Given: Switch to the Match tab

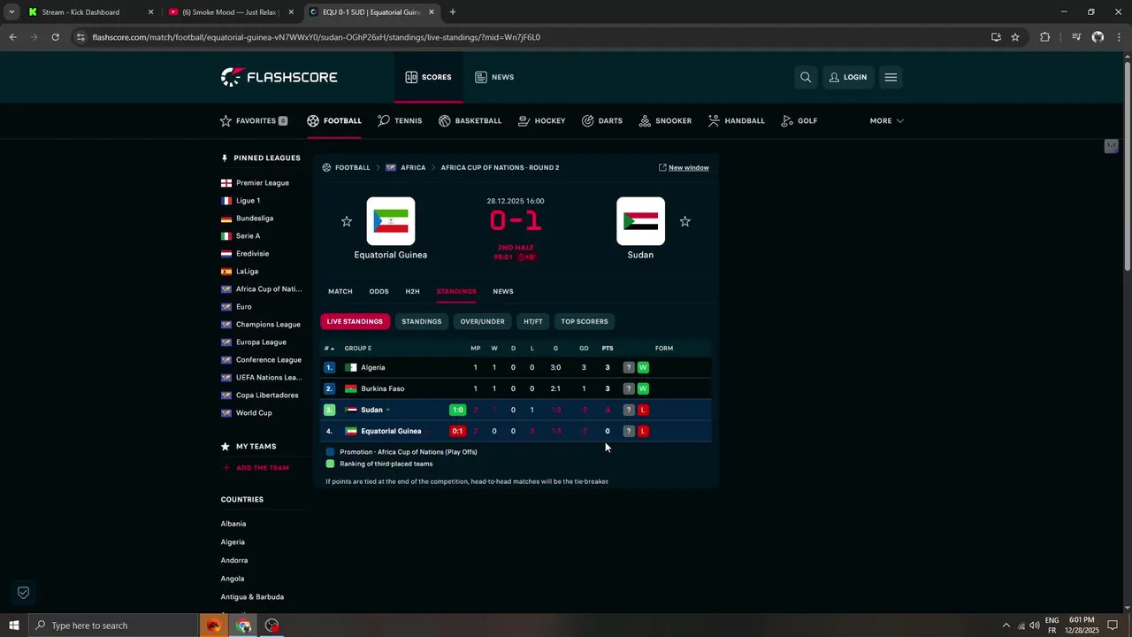Looking at the screenshot, I should (340, 291).
